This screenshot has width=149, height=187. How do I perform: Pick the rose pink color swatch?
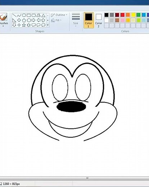122,20
